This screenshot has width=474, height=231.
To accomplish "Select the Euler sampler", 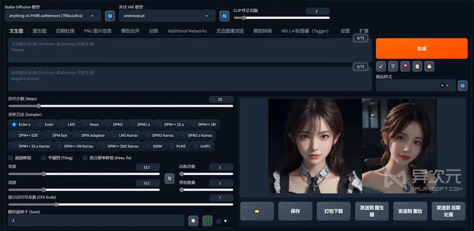I will [45, 124].
